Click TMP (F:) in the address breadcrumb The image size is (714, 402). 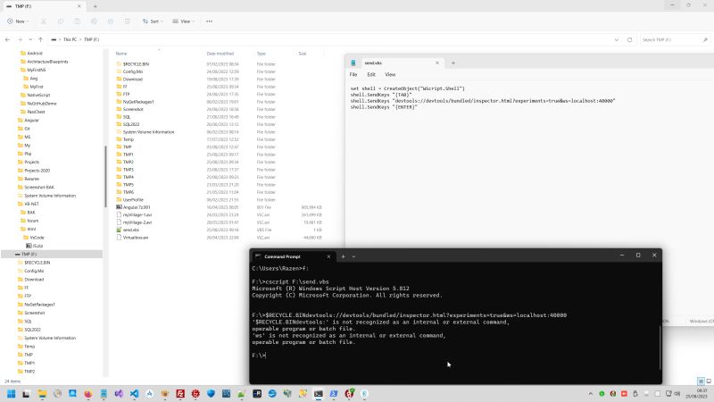pyautogui.click(x=92, y=39)
